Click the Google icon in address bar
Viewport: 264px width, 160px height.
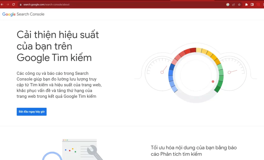(228, 4)
